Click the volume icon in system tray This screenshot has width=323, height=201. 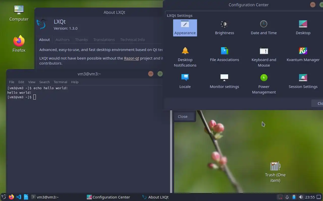click(x=301, y=197)
